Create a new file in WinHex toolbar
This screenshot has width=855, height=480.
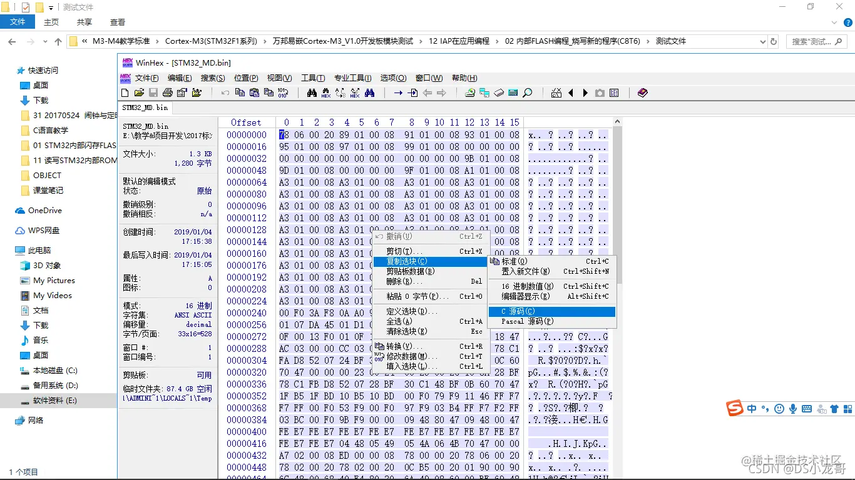pyautogui.click(x=125, y=92)
